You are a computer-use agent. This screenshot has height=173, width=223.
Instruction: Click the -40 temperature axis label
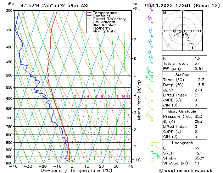[x=13, y=166]
